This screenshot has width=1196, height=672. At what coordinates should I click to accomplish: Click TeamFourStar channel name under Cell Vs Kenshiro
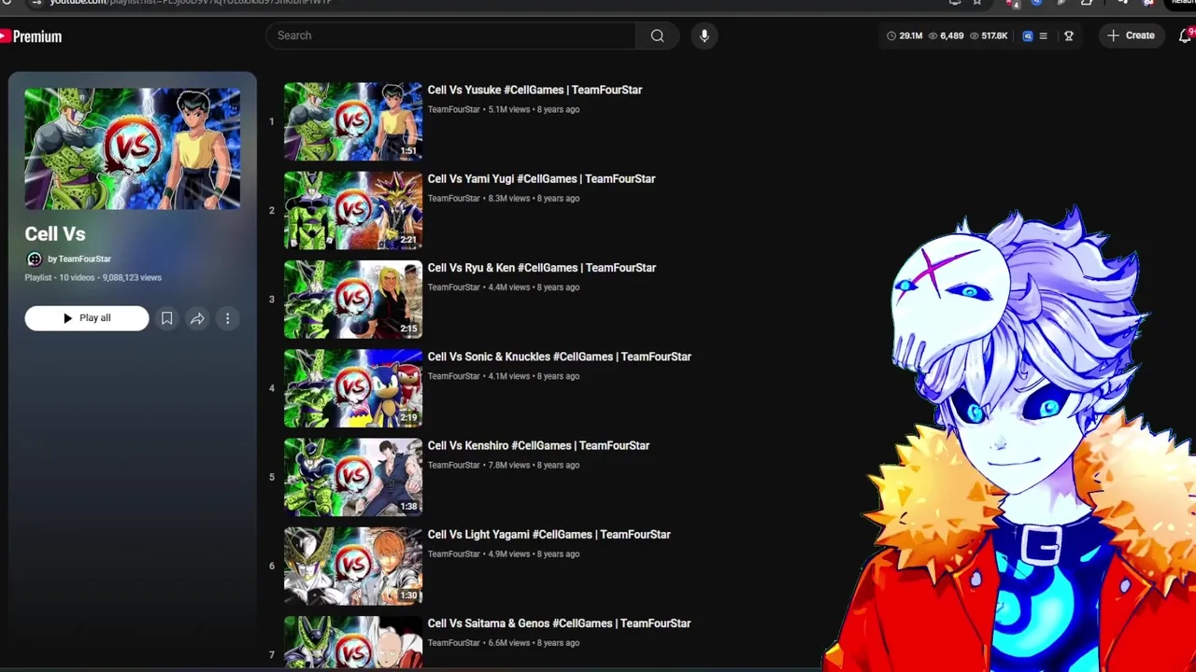(x=453, y=465)
